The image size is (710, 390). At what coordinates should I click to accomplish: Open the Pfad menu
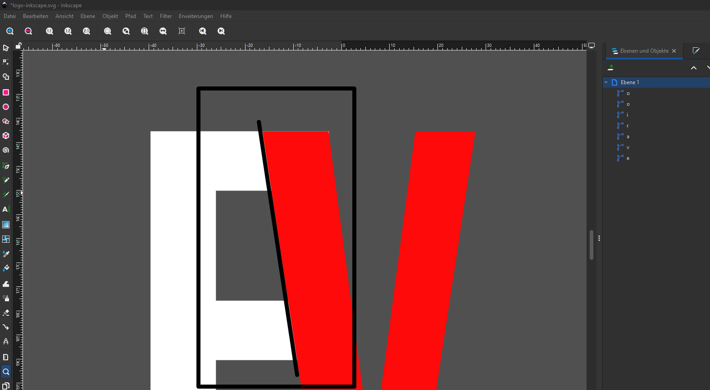point(130,16)
